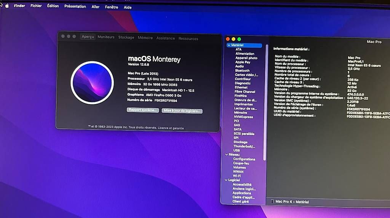Open the Fenêtre menu
The width and height of the screenshot is (390, 218).
112,7
